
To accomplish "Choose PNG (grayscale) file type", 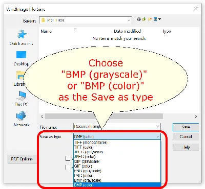I will coord(117,171).
